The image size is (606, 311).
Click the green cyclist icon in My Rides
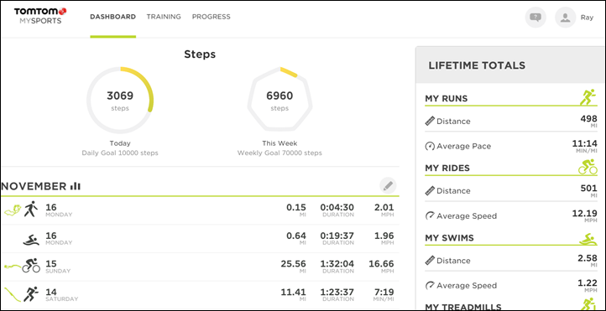tap(588, 167)
